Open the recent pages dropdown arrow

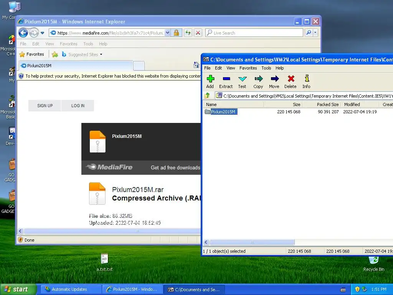click(x=42, y=33)
